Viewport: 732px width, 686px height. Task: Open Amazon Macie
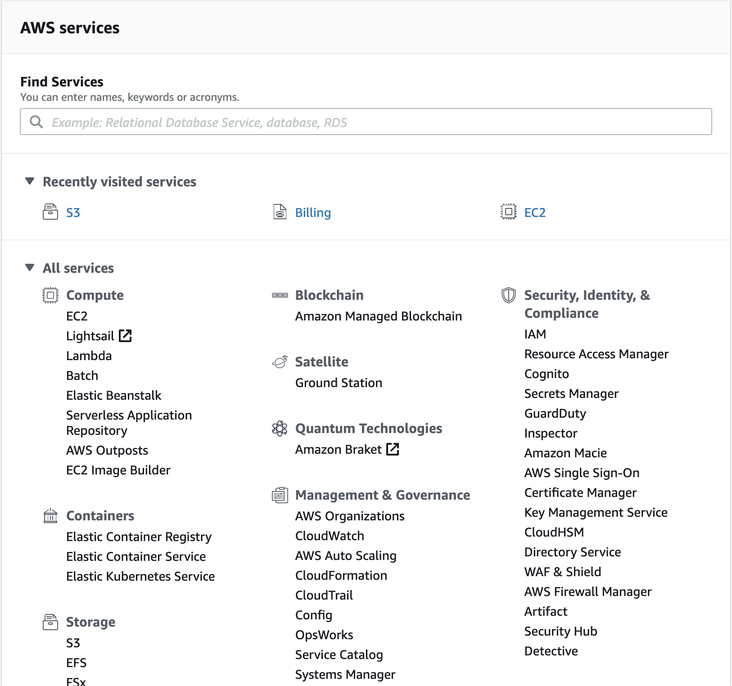pyautogui.click(x=565, y=453)
